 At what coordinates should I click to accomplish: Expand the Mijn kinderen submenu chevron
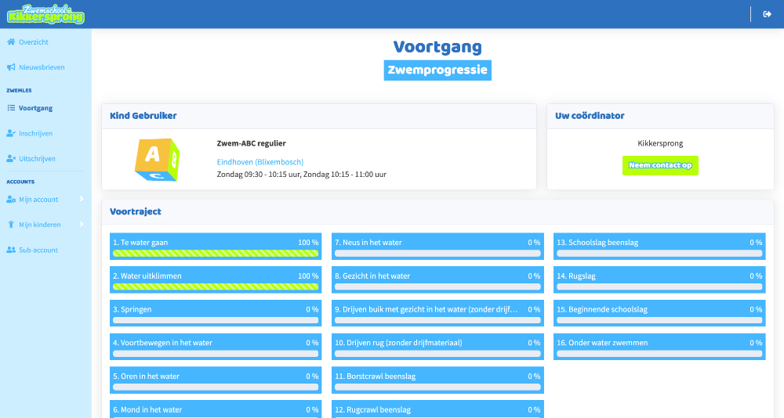82,225
